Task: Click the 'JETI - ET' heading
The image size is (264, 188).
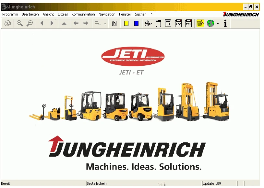Action: pyautogui.click(x=131, y=72)
